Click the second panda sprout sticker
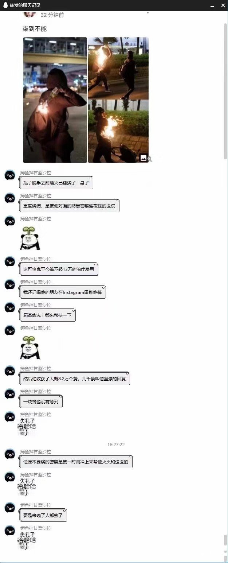 click(x=30, y=347)
